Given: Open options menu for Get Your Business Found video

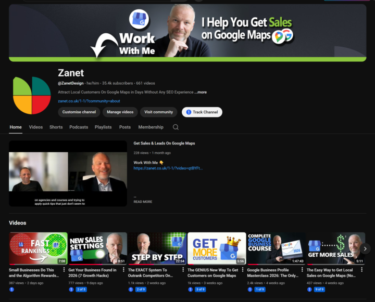Looking at the screenshot, I should [123, 270].
